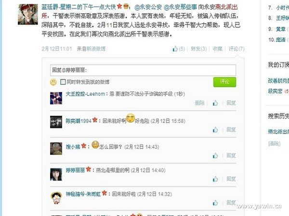The image size is (289, 216).
Task: Open the smiley emoji picker
Action: point(53,82)
